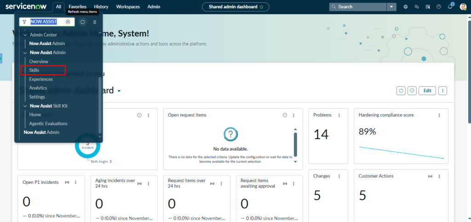
Task: Open Agentic Evaluations in the menu
Action: [x=48, y=123]
